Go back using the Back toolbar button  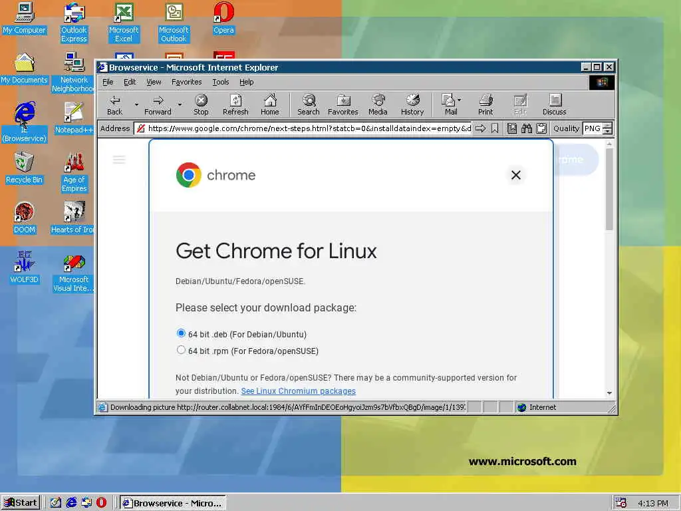click(x=114, y=104)
